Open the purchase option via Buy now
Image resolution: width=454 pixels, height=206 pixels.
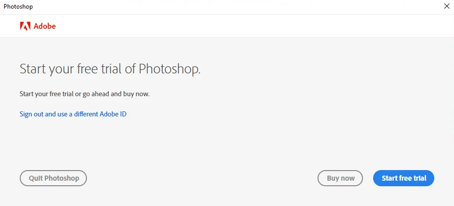[340, 178]
